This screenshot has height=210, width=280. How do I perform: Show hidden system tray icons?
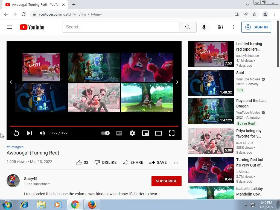coord(246,205)
